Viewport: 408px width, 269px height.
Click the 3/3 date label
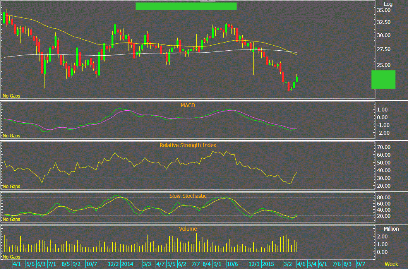coord(147,264)
